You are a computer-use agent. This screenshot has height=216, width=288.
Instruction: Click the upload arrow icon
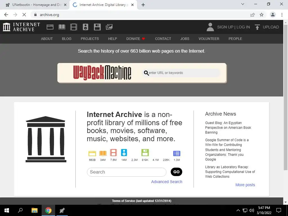[x=257, y=27]
